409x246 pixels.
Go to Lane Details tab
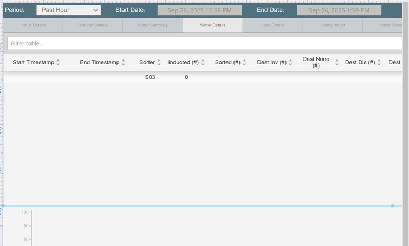pyautogui.click(x=272, y=25)
